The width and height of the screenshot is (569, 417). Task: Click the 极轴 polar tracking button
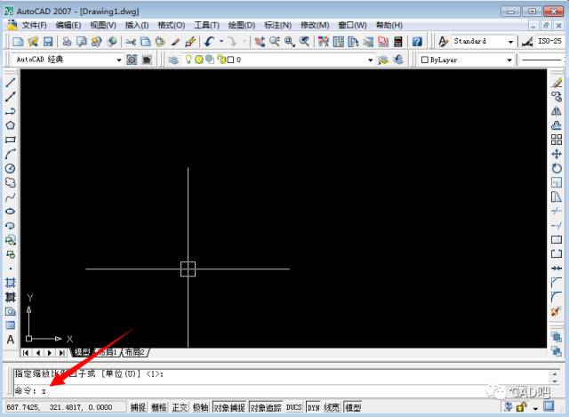201,408
